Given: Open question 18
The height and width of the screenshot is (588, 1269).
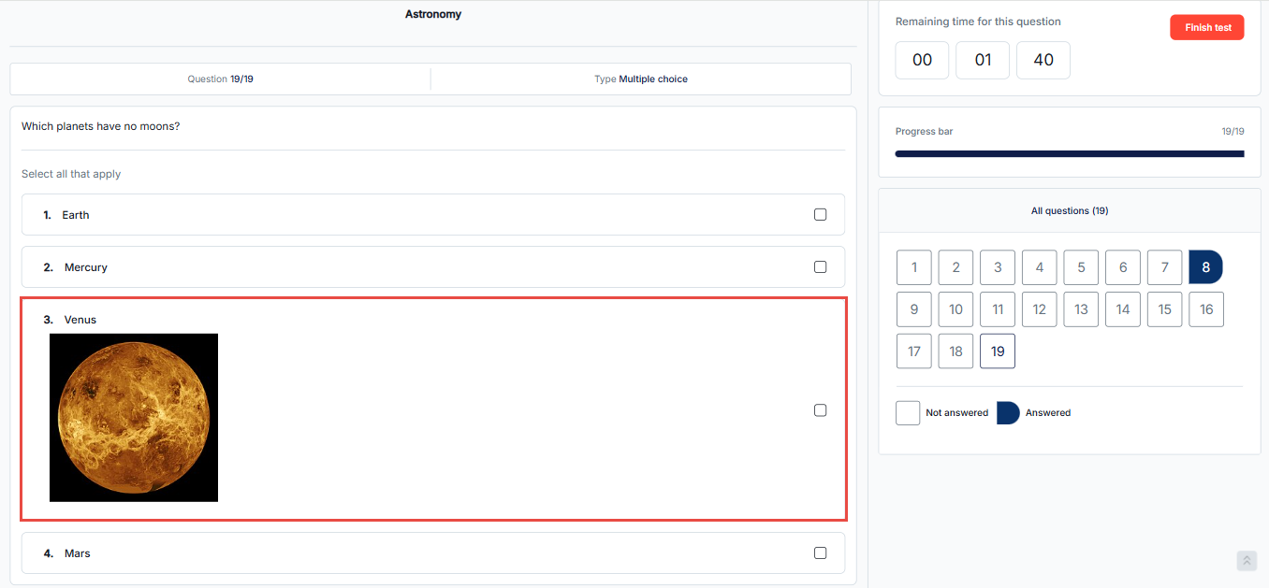Looking at the screenshot, I should tap(955, 351).
